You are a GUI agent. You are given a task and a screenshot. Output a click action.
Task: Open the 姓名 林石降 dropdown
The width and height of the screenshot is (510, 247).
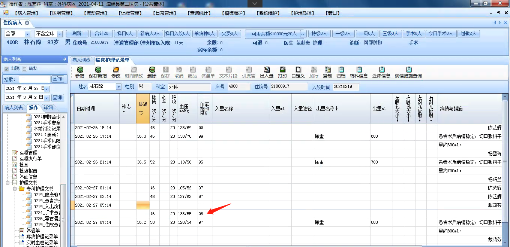coord(119,87)
